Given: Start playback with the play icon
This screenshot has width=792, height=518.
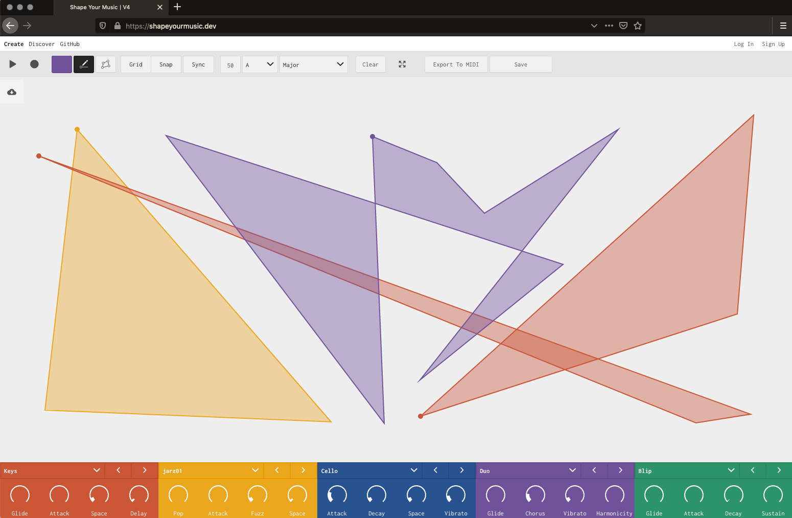Looking at the screenshot, I should [13, 64].
